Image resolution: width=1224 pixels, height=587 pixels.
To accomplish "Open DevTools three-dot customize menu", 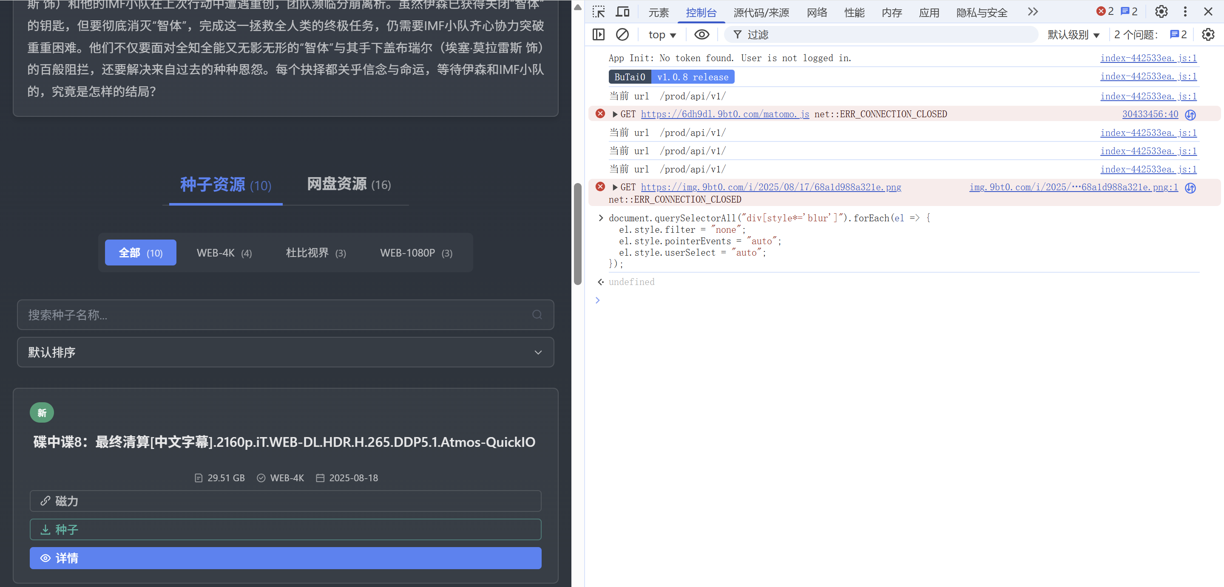I will pos(1185,12).
